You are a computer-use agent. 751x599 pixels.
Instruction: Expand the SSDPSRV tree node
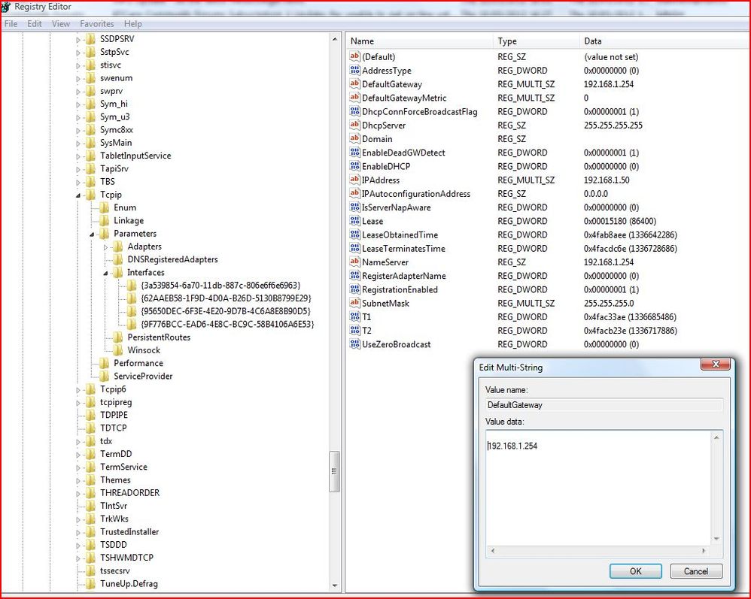point(78,40)
